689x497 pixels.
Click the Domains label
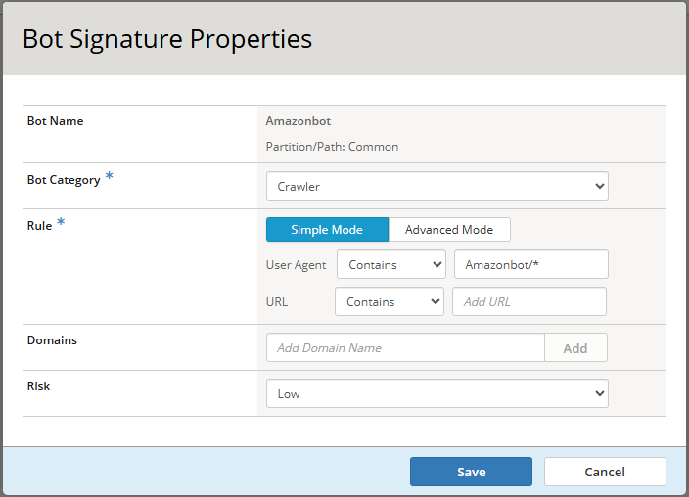pyautogui.click(x=52, y=340)
